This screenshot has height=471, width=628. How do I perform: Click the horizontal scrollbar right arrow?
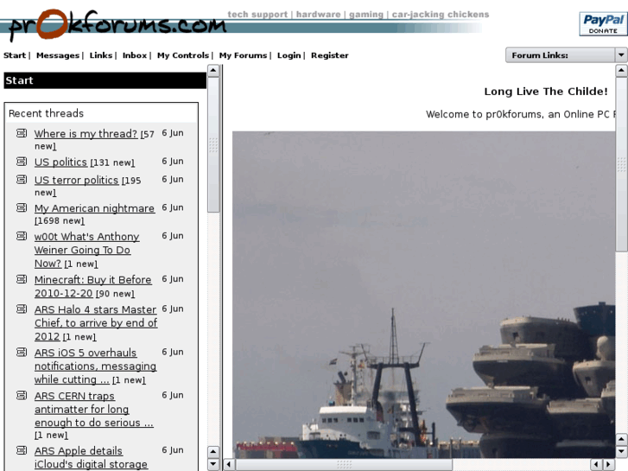tap(609, 465)
